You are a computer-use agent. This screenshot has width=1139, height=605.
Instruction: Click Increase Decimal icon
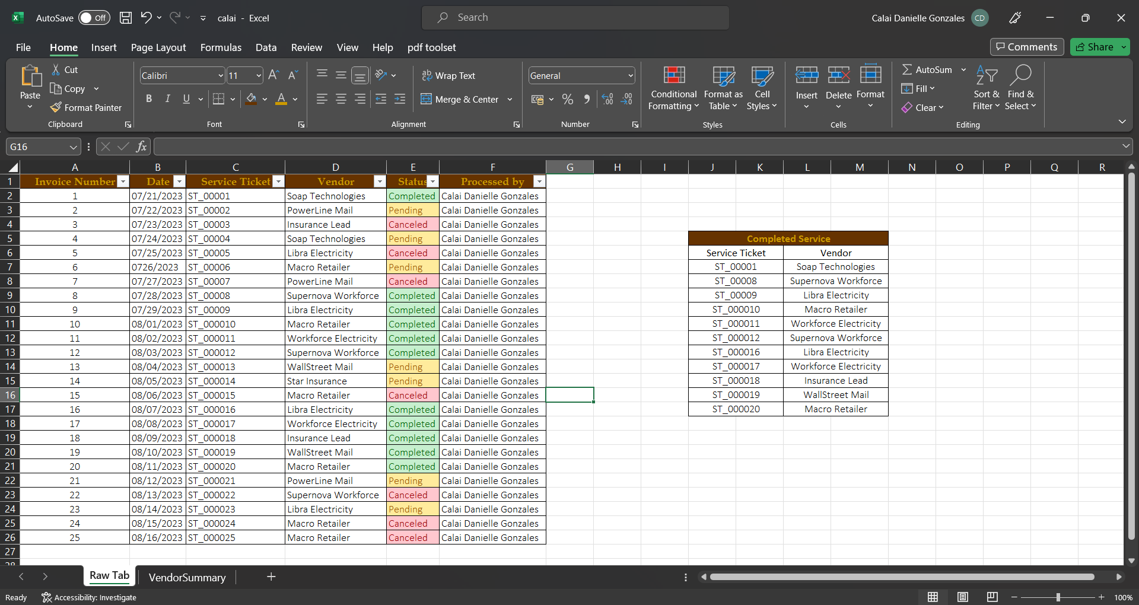(x=607, y=99)
